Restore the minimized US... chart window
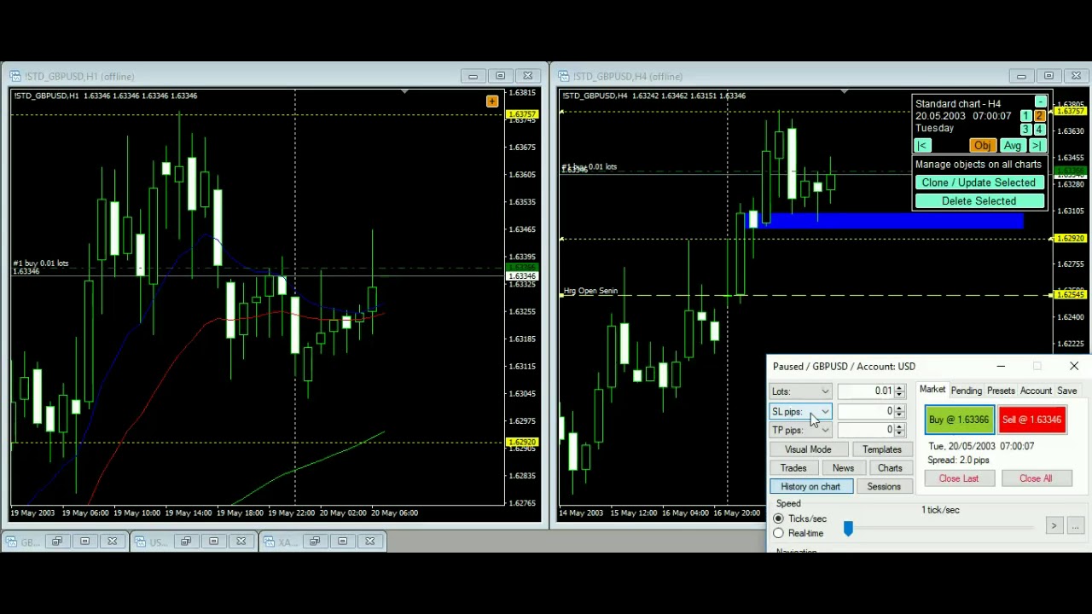Image resolution: width=1092 pixels, height=614 pixels. tap(186, 542)
